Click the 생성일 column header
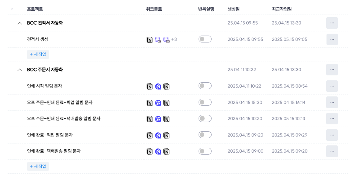The height and width of the screenshot is (176, 354). tap(233, 9)
